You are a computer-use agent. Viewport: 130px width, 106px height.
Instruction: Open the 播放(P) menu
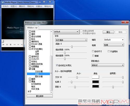[22, 6]
